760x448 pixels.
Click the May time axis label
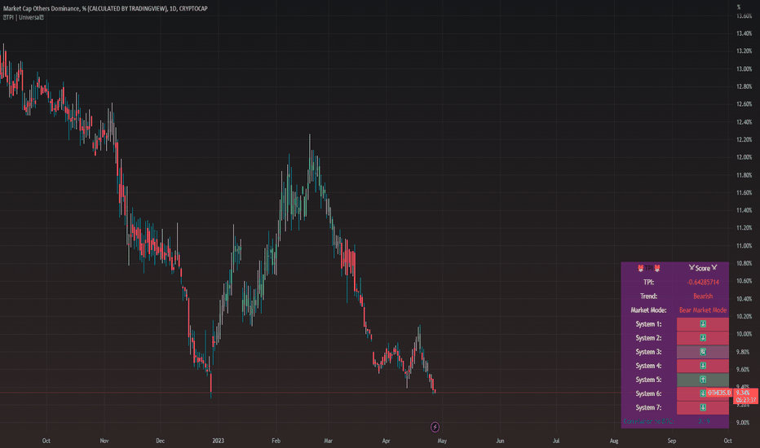[x=442, y=441]
